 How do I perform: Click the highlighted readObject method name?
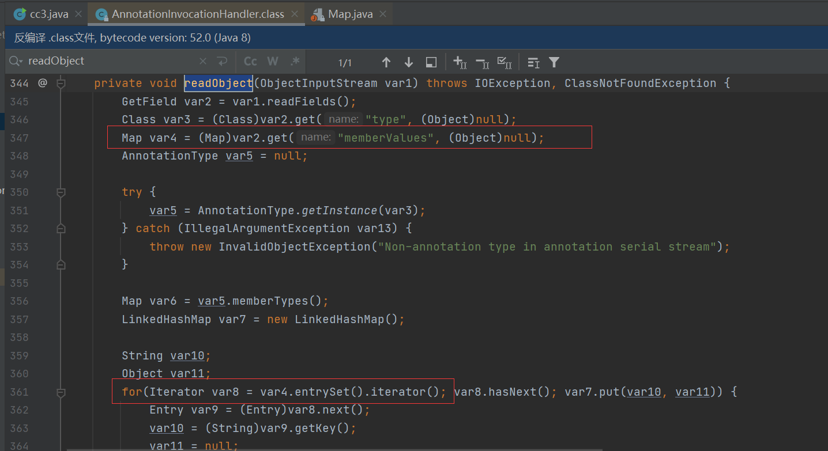[219, 83]
